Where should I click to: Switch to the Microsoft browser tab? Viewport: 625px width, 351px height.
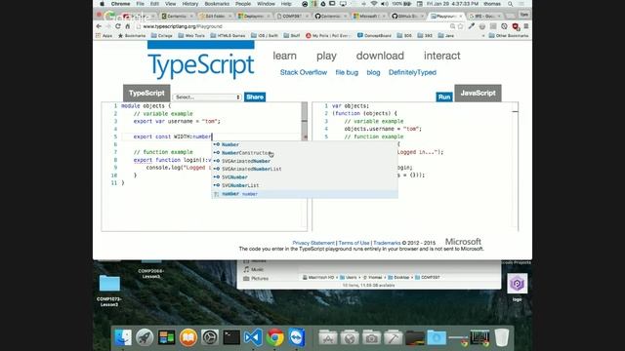369,16
